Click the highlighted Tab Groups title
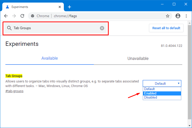The image size is (192, 128). 14,76
